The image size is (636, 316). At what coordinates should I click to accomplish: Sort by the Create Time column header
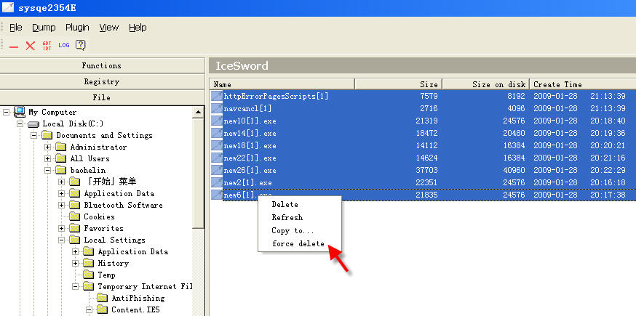tap(557, 84)
